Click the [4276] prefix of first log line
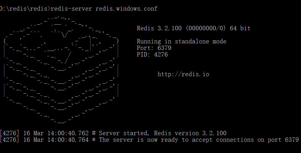Screen dimensions: 301x153 9,133
